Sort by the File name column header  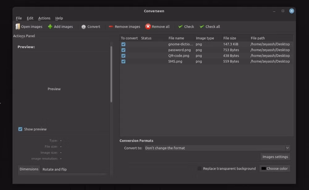click(176, 38)
